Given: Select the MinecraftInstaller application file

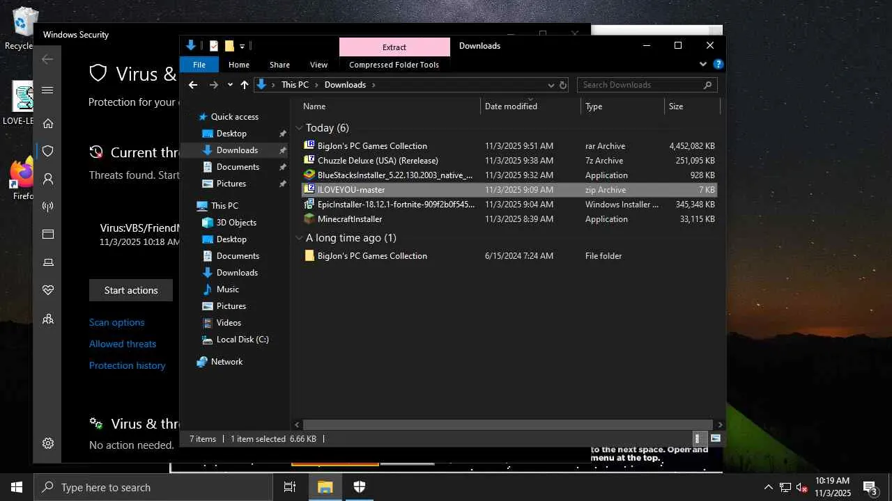Looking at the screenshot, I should 509,219.
